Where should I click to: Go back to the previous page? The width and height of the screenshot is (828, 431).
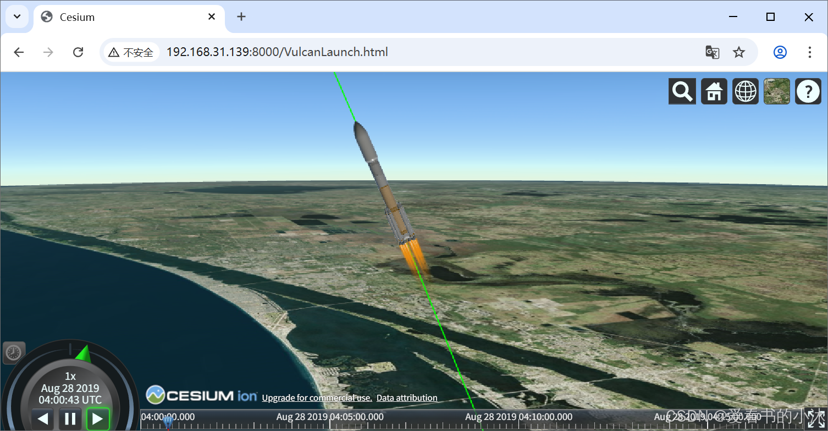pos(19,52)
